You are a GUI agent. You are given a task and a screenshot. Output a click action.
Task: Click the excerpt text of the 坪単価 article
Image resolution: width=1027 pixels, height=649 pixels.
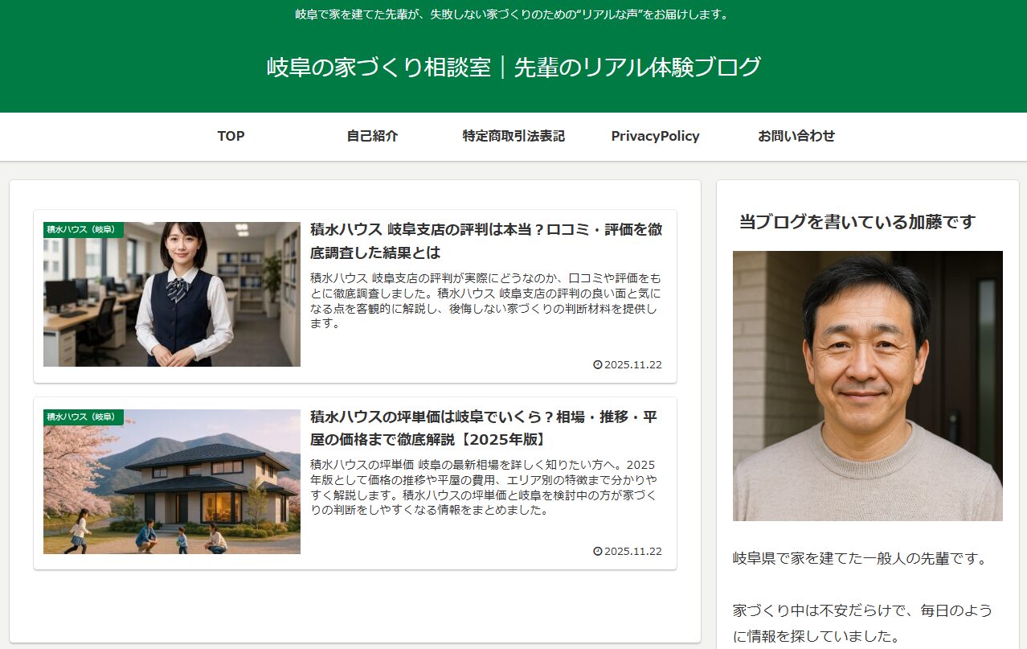point(485,487)
